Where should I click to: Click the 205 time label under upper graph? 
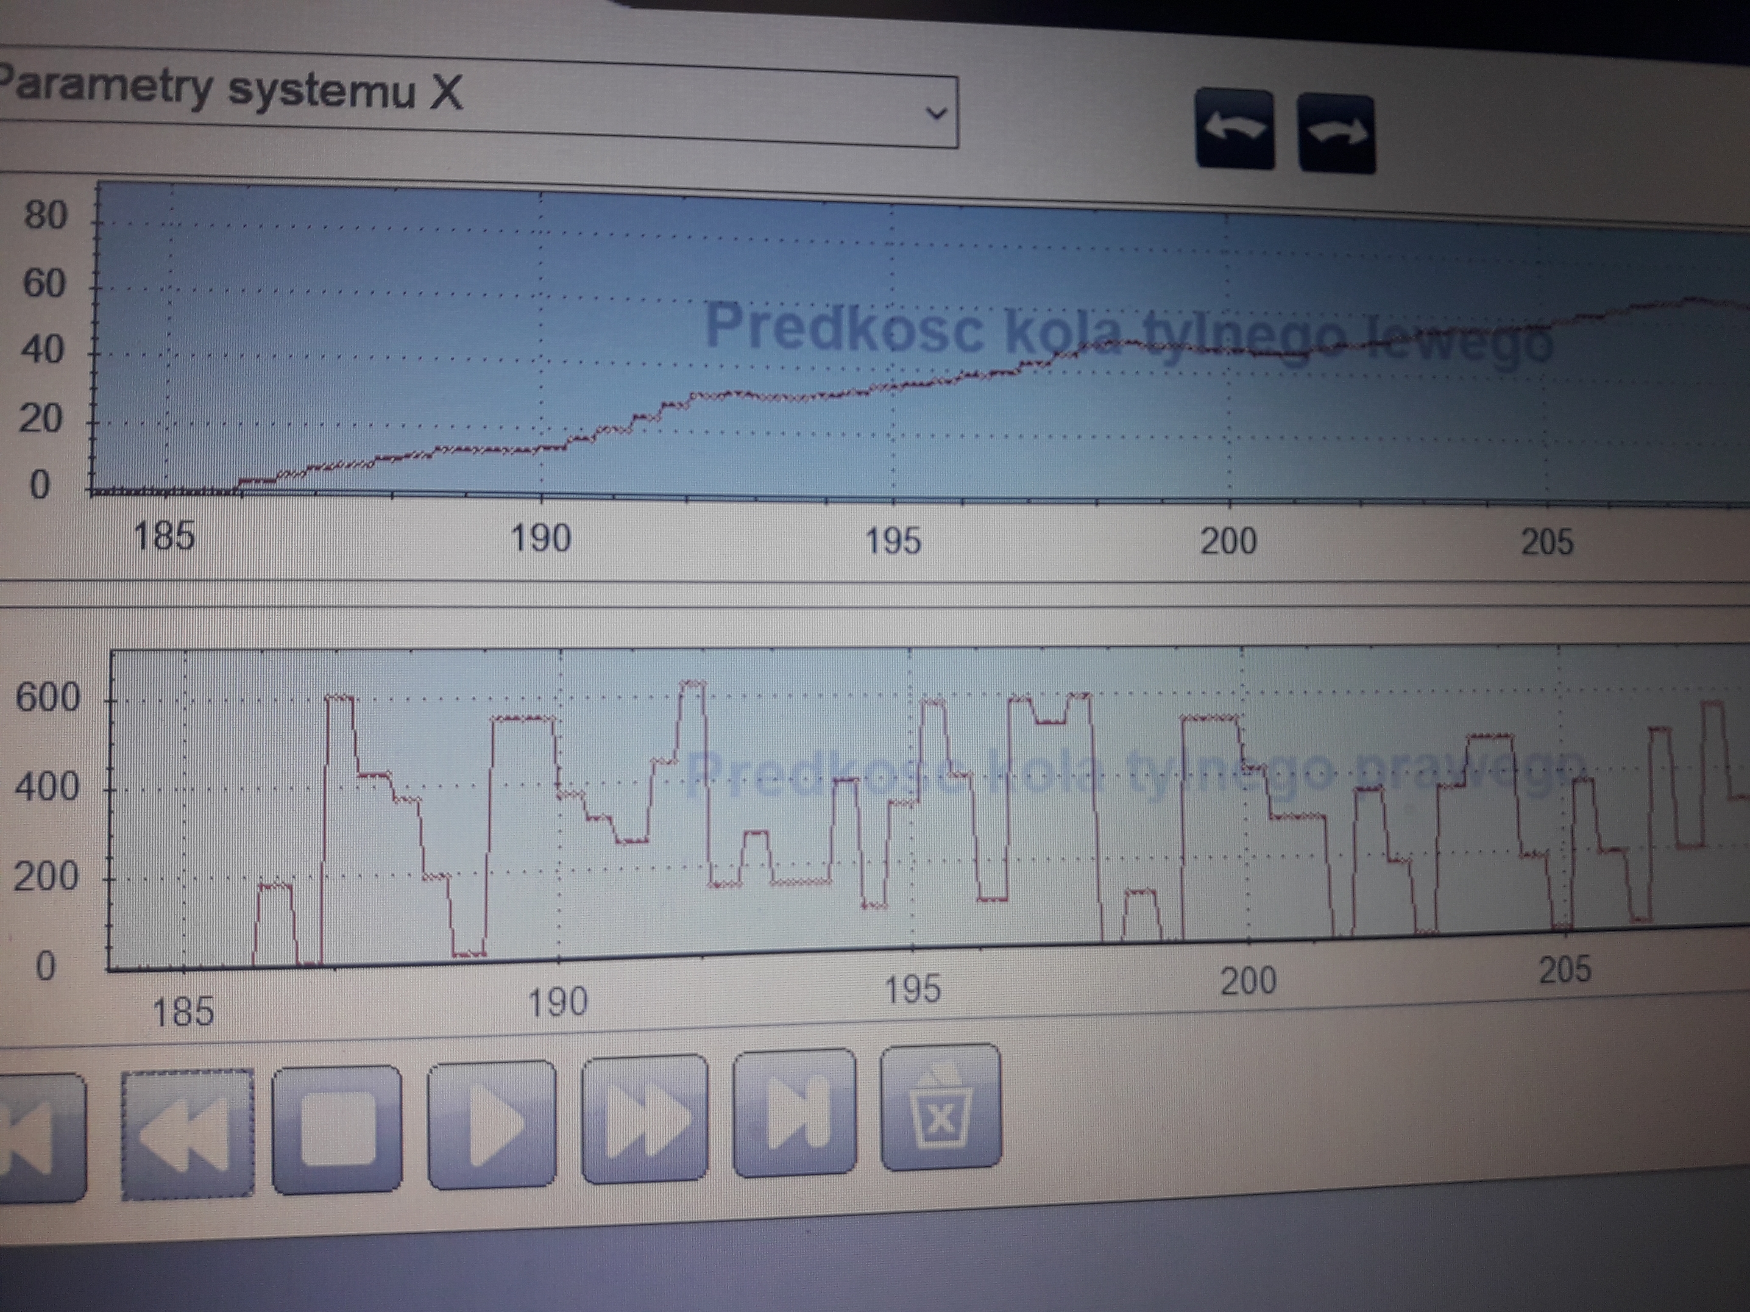coord(1547,542)
